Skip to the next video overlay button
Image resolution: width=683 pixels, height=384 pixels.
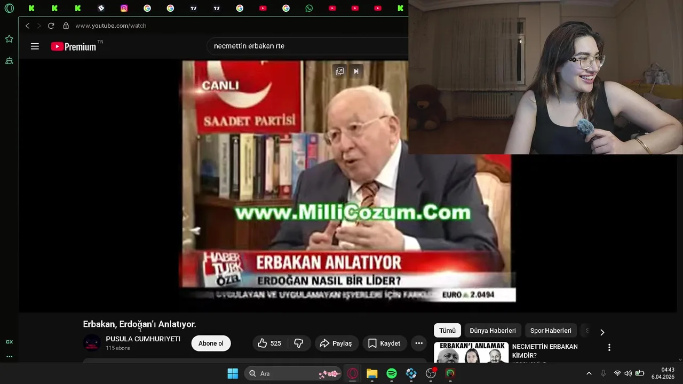pos(356,71)
